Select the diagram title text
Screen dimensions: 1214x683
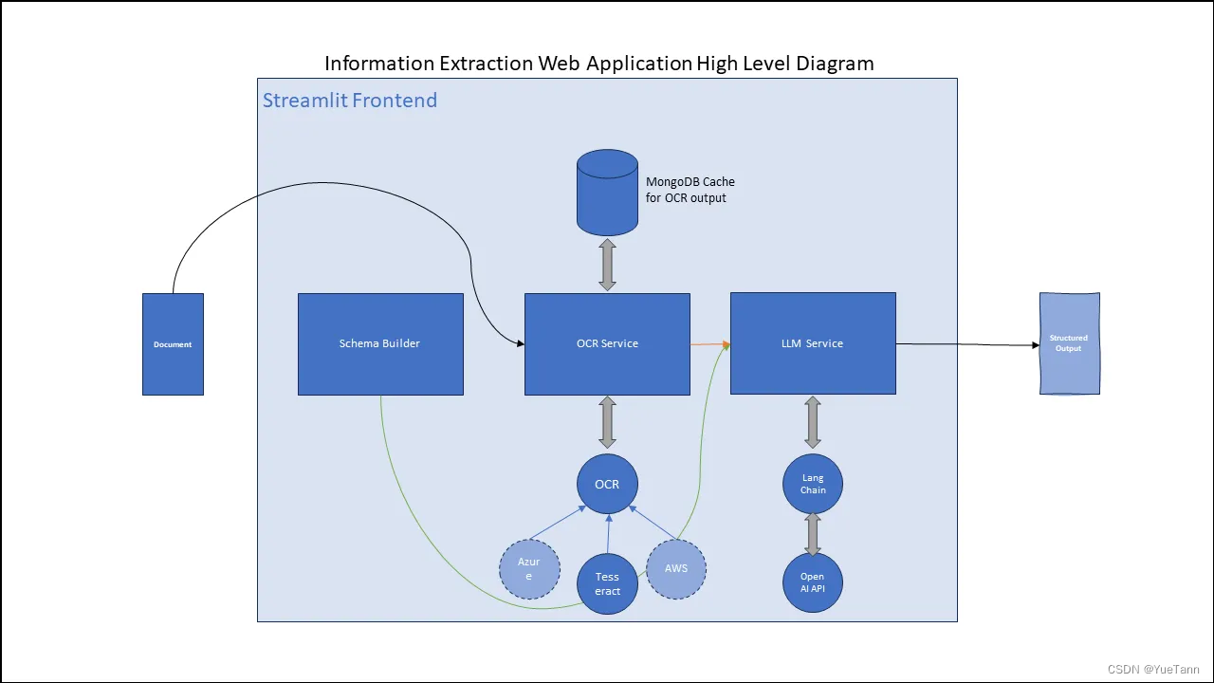click(599, 64)
